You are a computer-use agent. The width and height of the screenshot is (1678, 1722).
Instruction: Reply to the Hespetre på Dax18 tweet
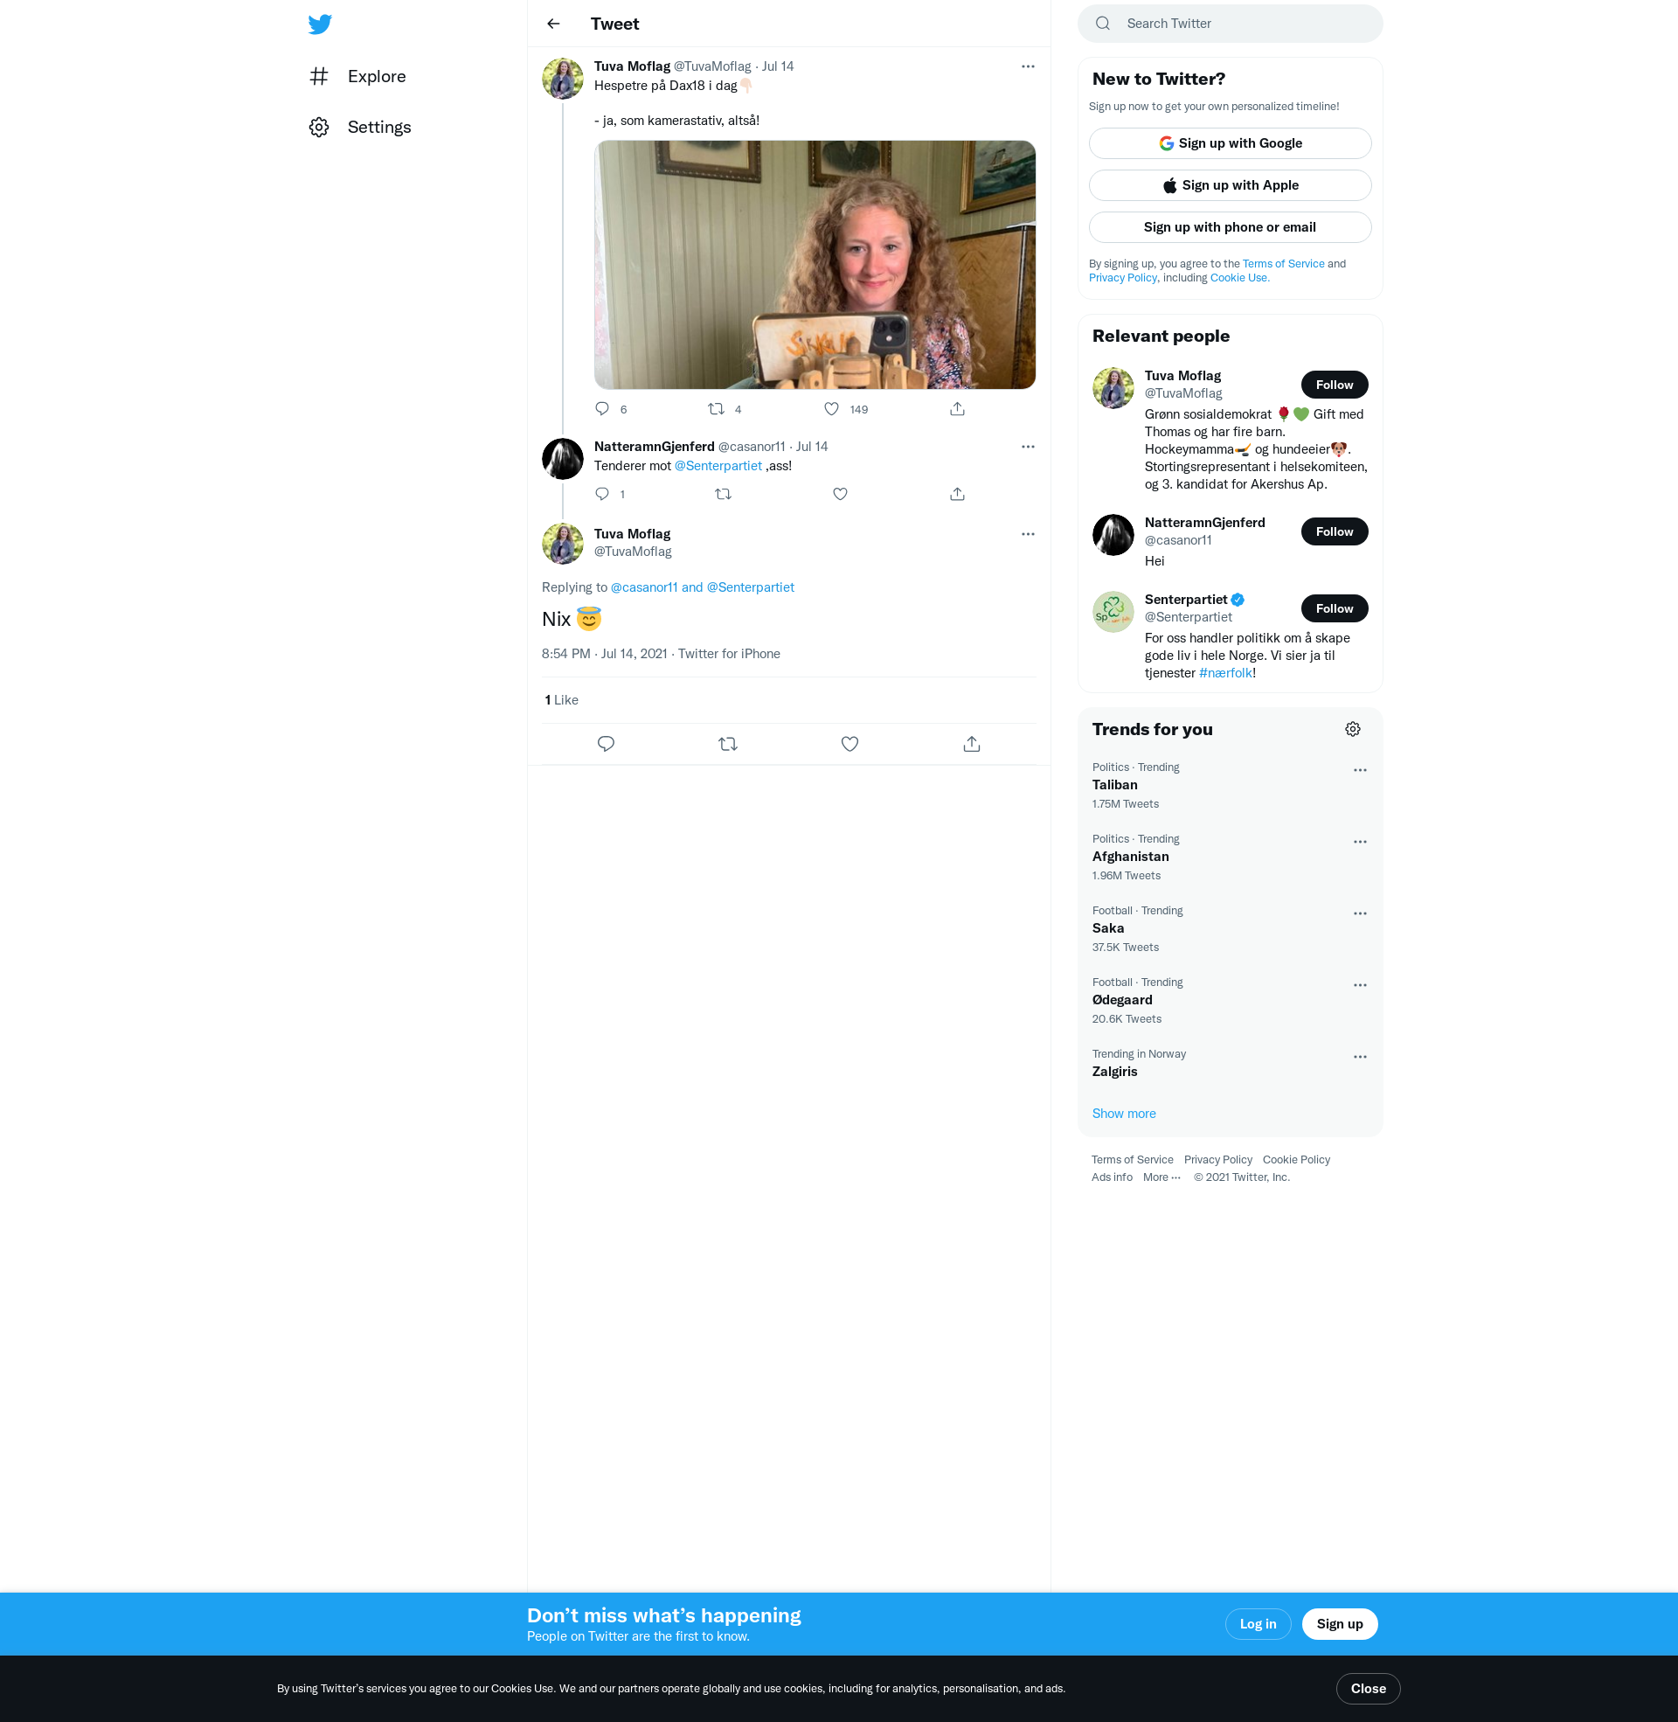coord(602,409)
